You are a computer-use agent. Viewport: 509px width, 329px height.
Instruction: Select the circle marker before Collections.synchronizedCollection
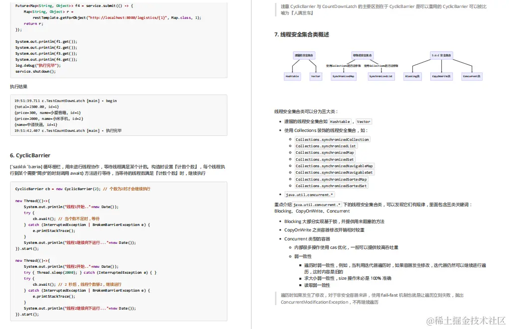(x=289, y=139)
